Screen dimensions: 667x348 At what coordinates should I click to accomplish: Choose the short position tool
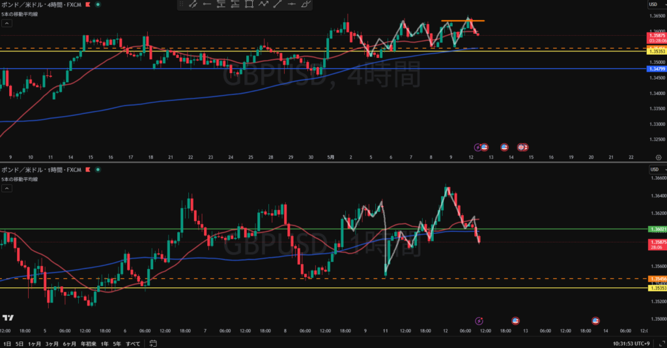[221, 4]
